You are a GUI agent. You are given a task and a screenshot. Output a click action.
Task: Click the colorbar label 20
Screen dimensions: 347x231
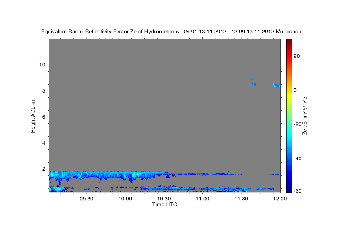297,56
